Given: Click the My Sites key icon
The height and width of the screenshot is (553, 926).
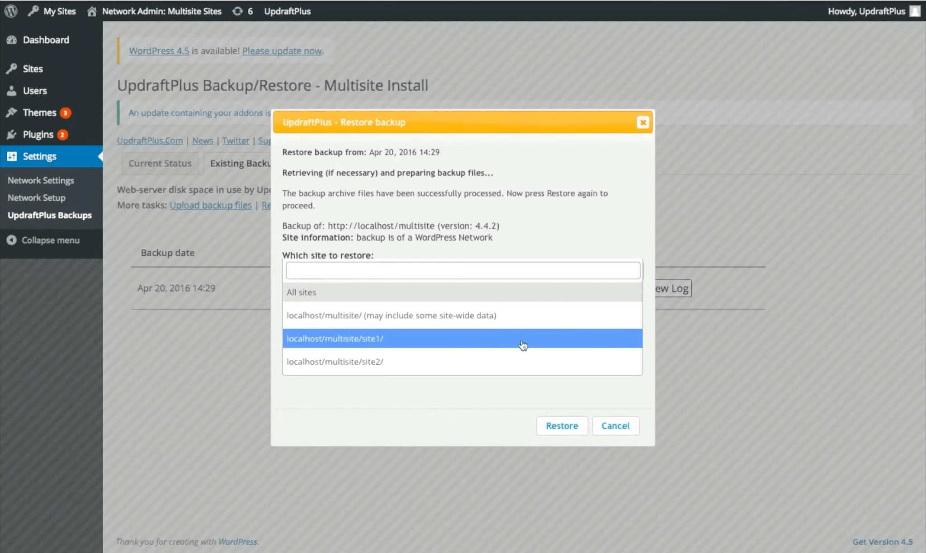Looking at the screenshot, I should (33, 11).
